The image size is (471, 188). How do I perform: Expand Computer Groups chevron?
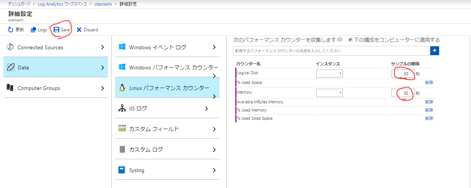coord(102,88)
